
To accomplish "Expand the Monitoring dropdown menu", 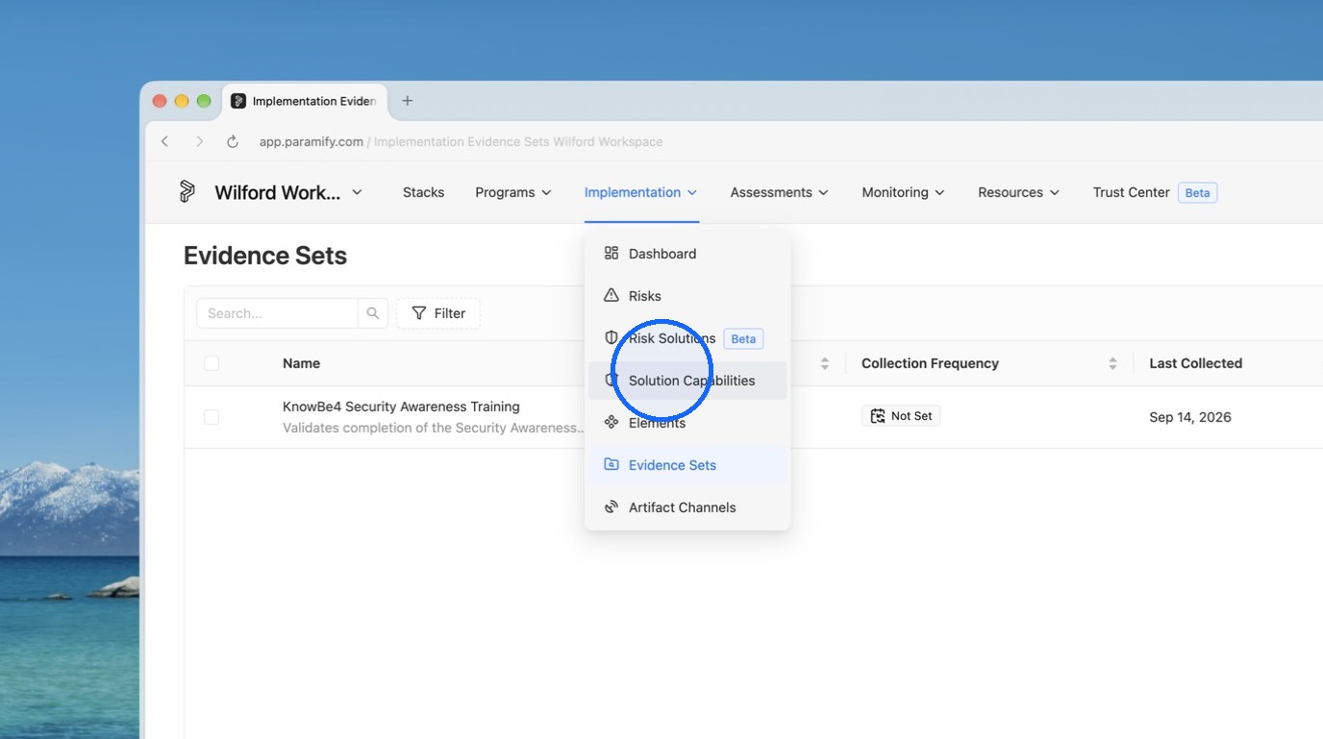I will [903, 192].
